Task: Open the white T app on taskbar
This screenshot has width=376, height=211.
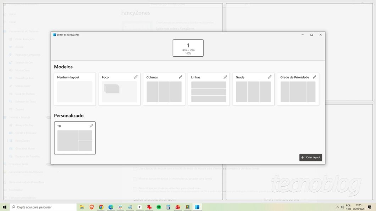Action: (139, 207)
